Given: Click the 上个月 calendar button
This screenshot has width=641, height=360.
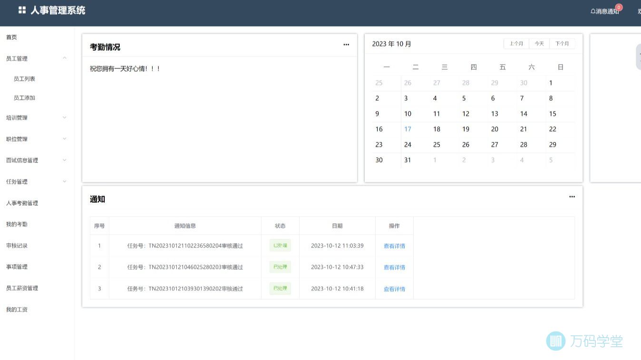Looking at the screenshot, I should [516, 44].
